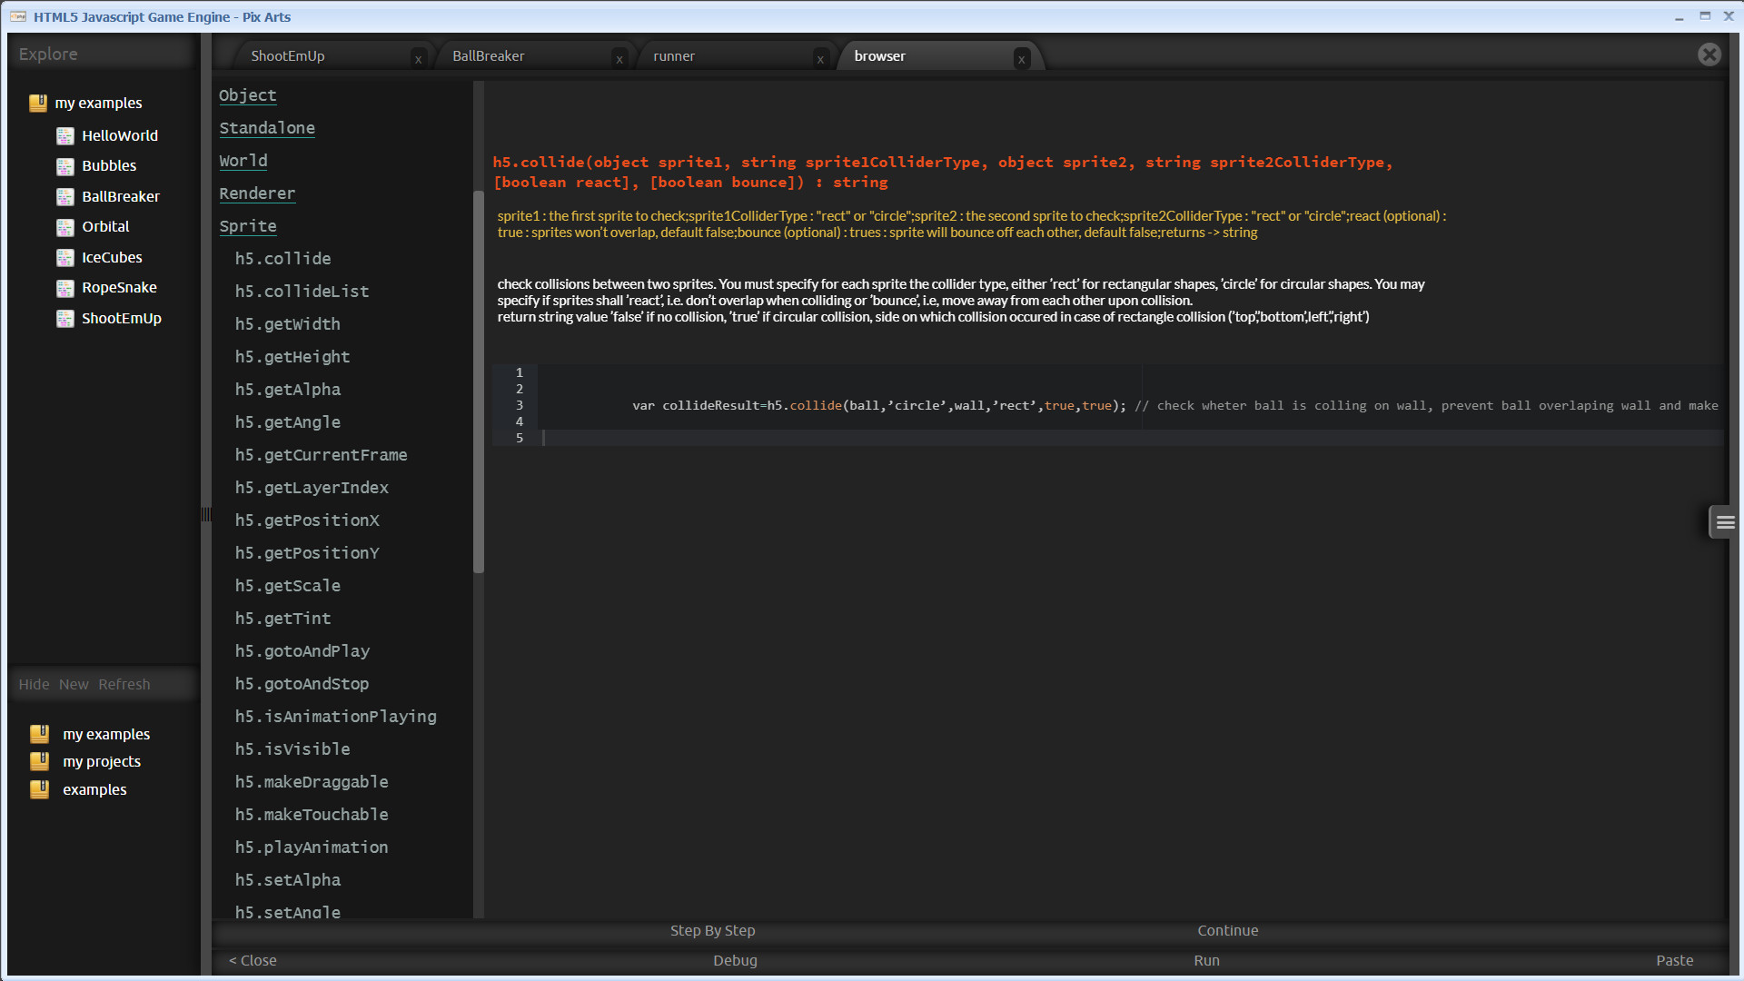1744x981 pixels.
Task: Open the my projects folder icon
Action: (x=39, y=761)
